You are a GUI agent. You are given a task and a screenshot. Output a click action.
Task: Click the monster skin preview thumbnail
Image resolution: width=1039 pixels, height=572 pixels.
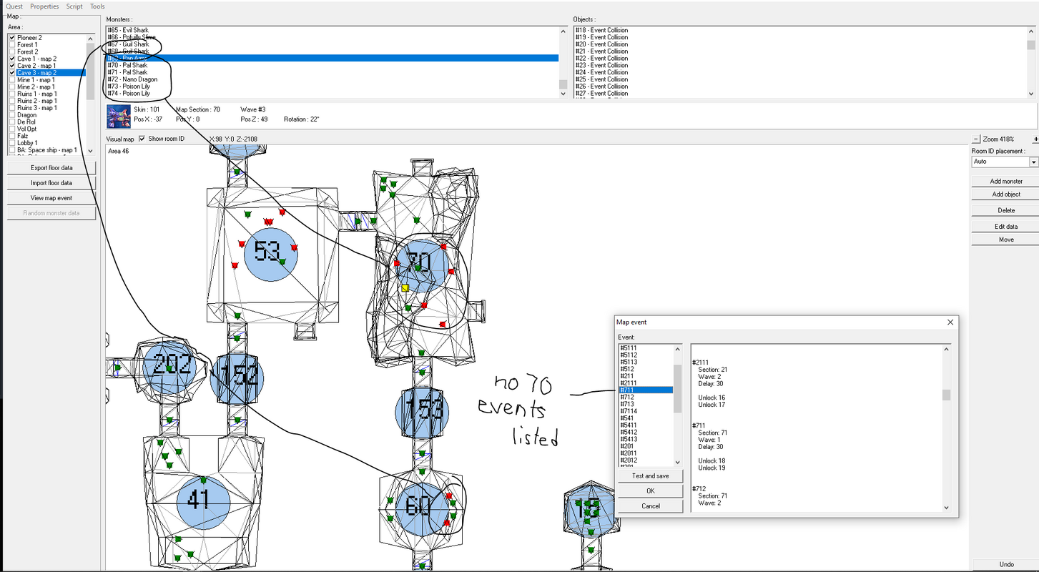click(x=117, y=116)
